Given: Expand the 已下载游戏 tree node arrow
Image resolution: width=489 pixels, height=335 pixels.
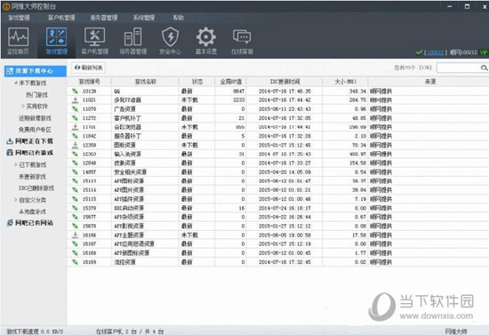Looking at the screenshot, I should tap(16, 164).
